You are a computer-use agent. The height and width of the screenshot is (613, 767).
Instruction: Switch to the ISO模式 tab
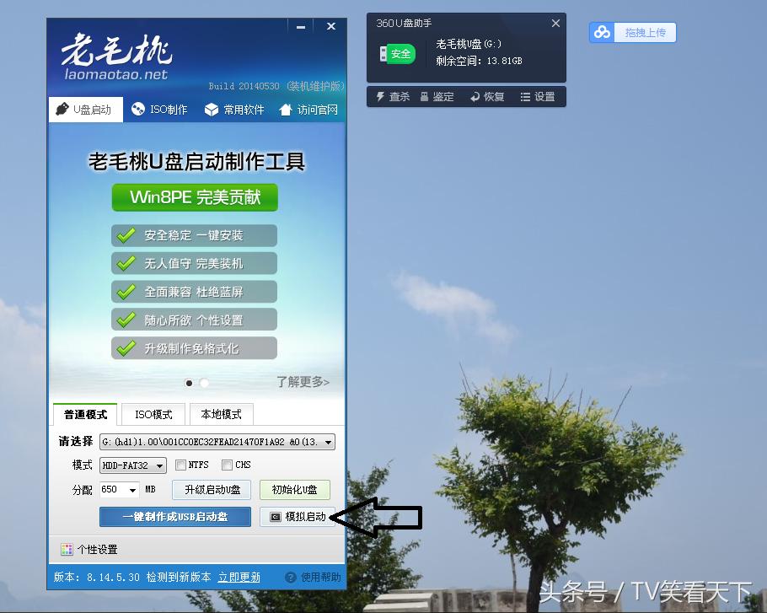point(153,413)
